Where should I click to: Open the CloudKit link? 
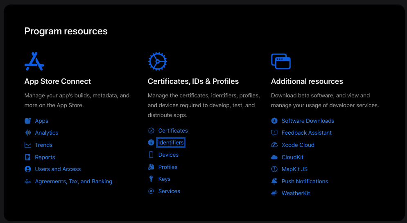(292, 157)
